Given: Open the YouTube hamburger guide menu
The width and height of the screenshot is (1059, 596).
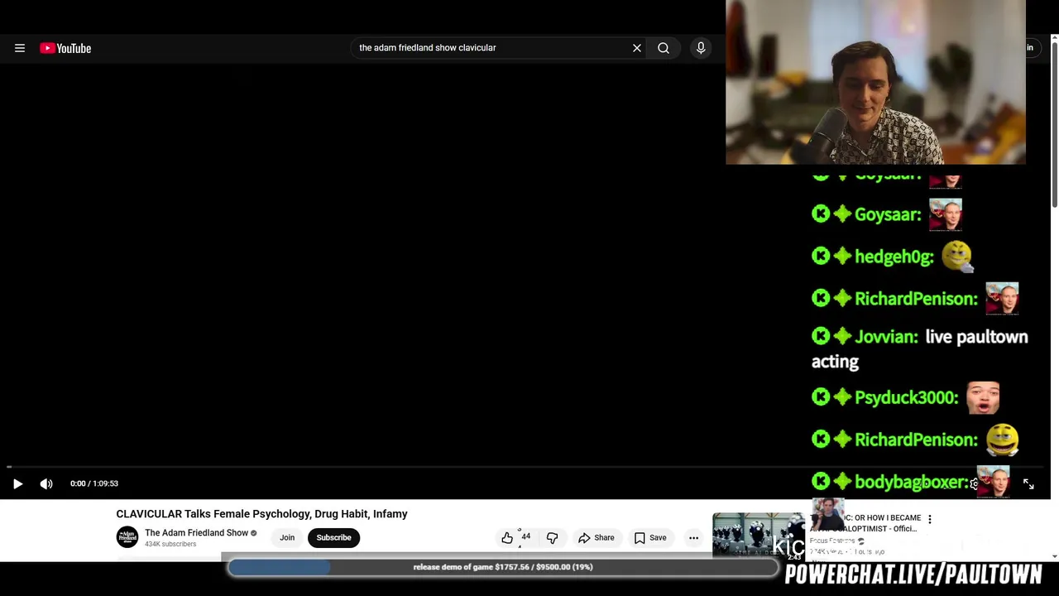Looking at the screenshot, I should click(20, 48).
